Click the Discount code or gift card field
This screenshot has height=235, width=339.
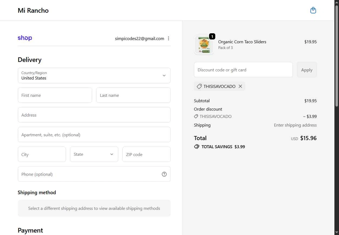pos(243,70)
